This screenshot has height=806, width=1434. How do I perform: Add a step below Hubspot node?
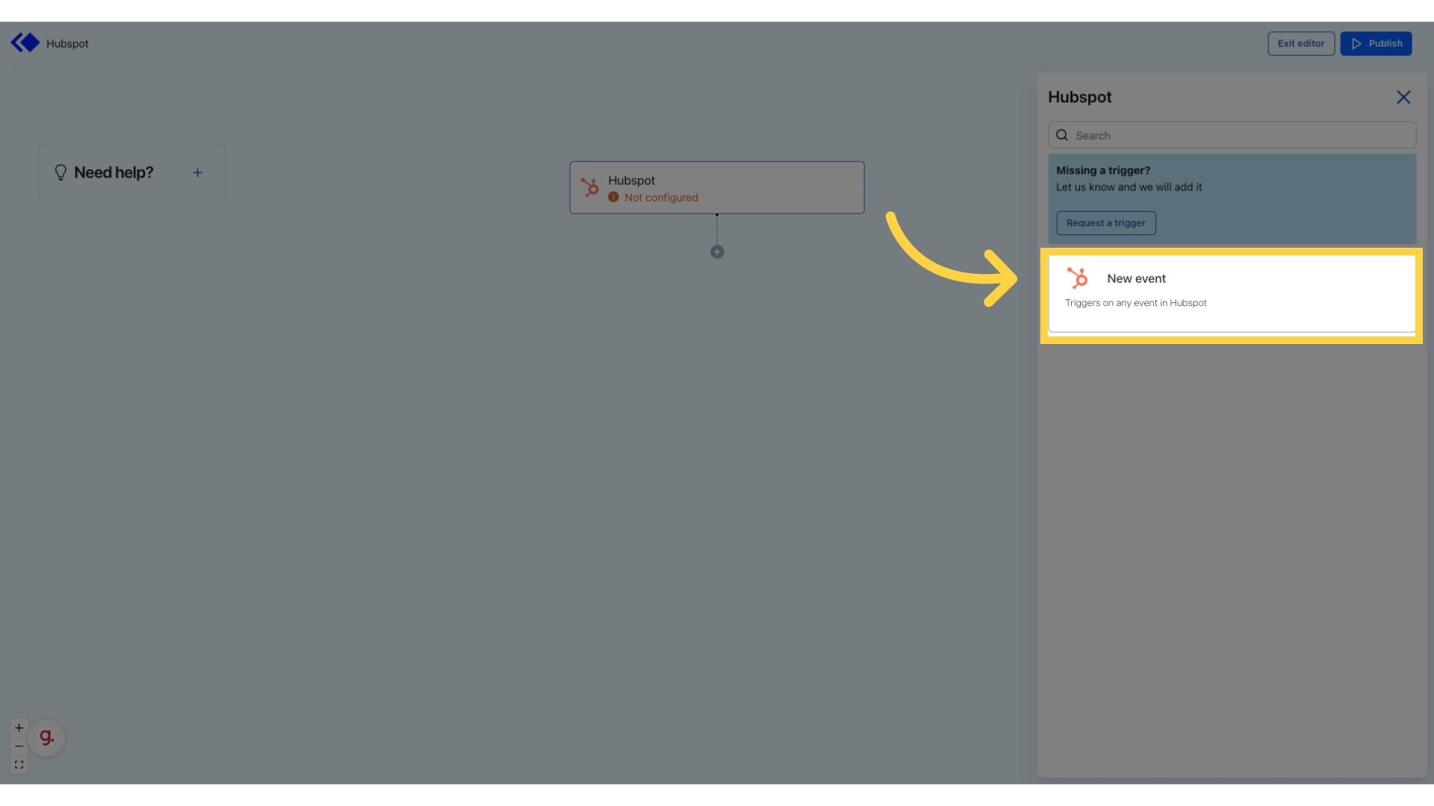tap(717, 252)
